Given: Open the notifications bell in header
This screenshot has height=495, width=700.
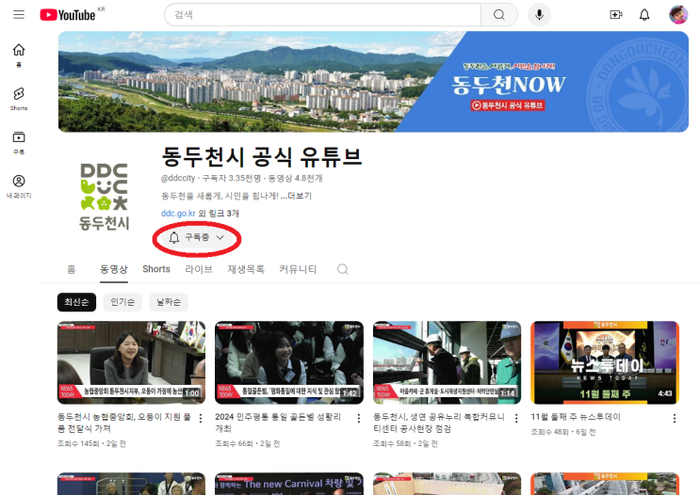Looking at the screenshot, I should point(644,15).
